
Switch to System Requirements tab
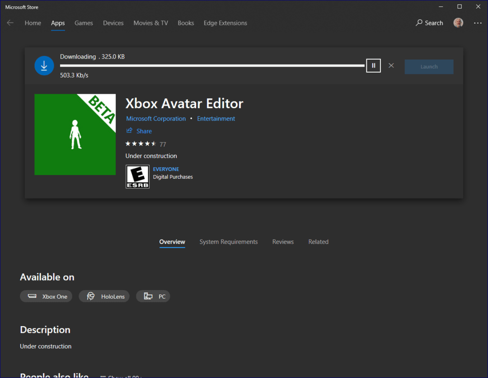pyautogui.click(x=229, y=242)
